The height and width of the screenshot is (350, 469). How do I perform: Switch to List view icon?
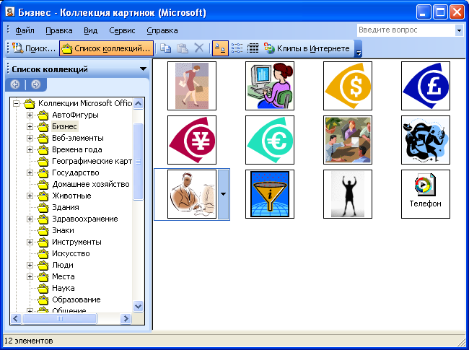(237, 48)
